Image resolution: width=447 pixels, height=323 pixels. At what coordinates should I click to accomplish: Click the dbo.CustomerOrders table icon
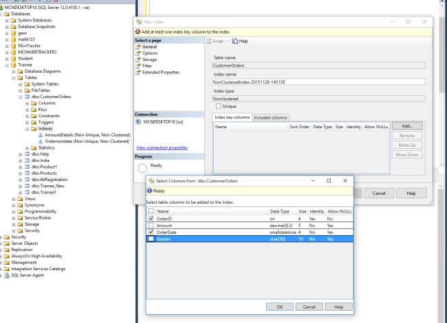coord(27,97)
